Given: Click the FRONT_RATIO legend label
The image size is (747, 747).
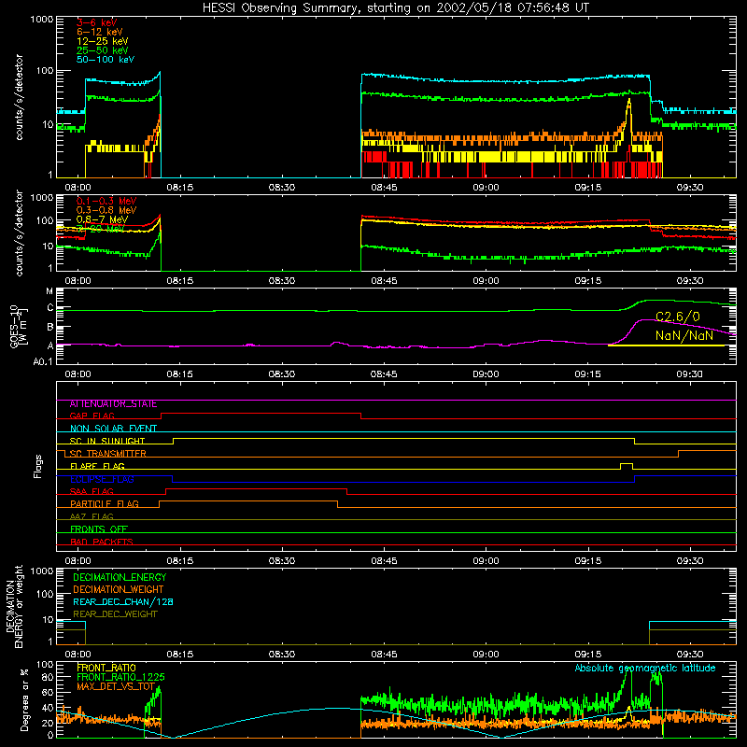Looking at the screenshot, I should point(106,668).
